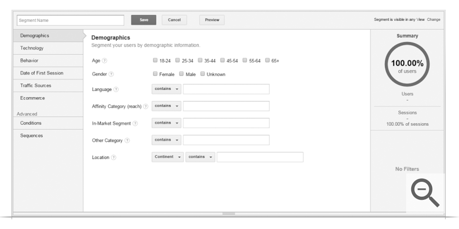The image size is (459, 229).
Task: Expand the Language contains dropdown
Action: [166, 89]
